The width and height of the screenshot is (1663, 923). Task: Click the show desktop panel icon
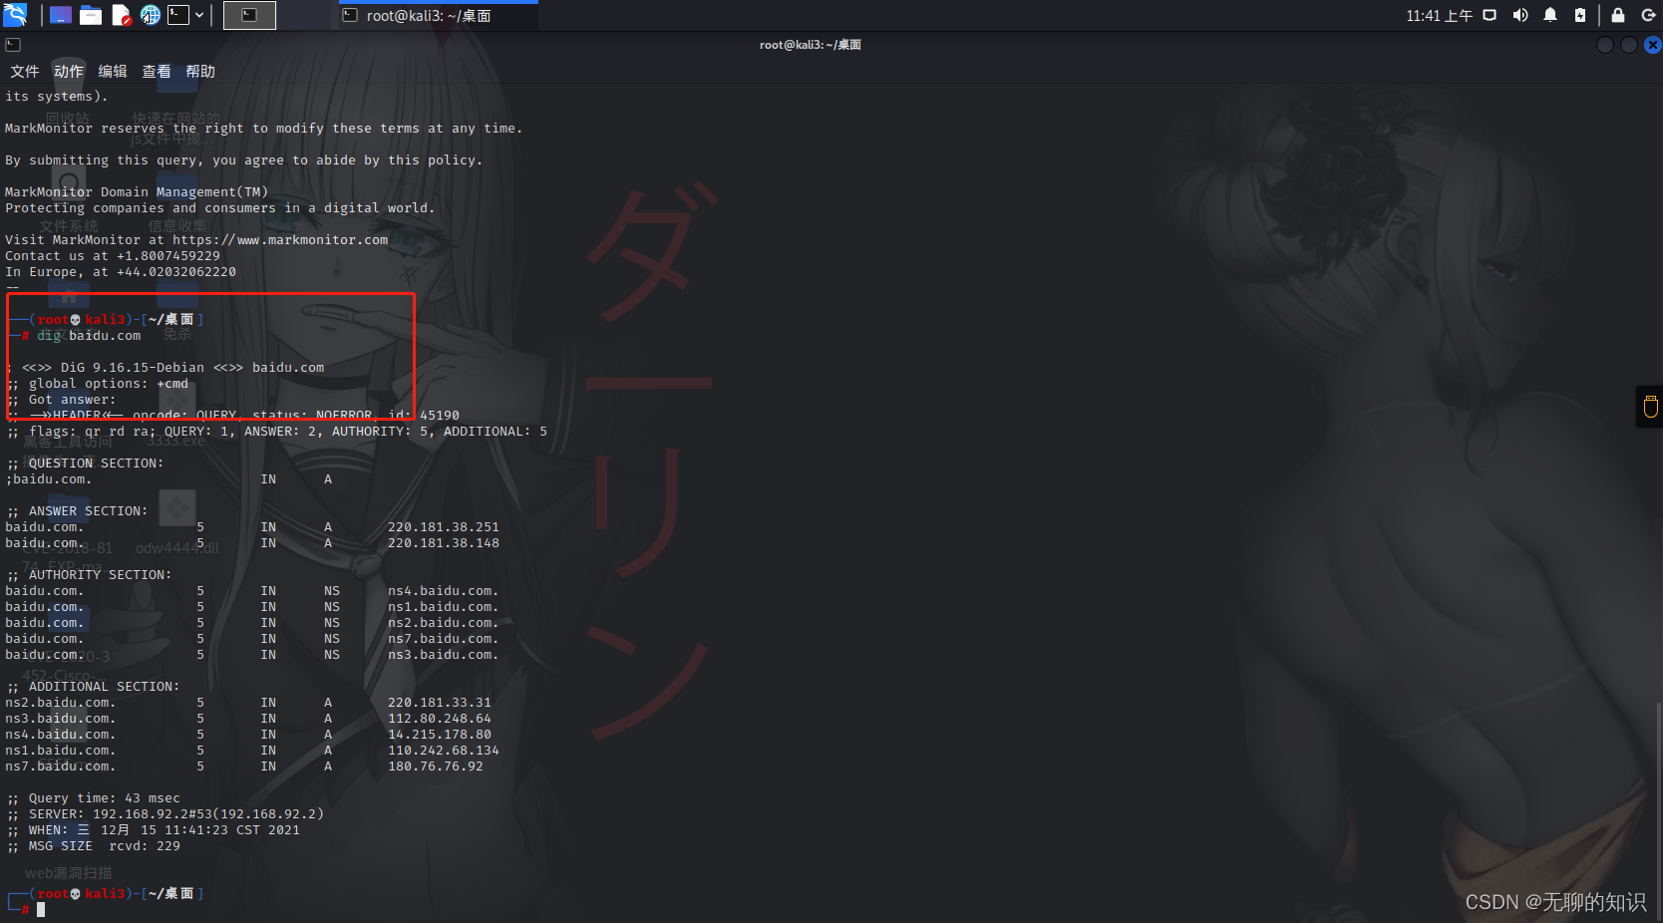click(x=61, y=15)
